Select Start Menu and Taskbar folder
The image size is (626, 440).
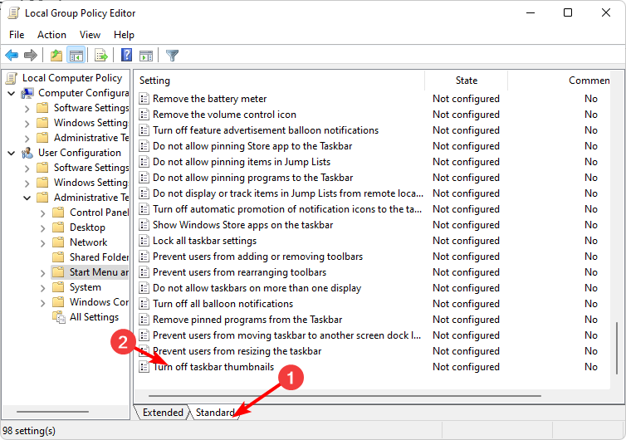point(90,272)
